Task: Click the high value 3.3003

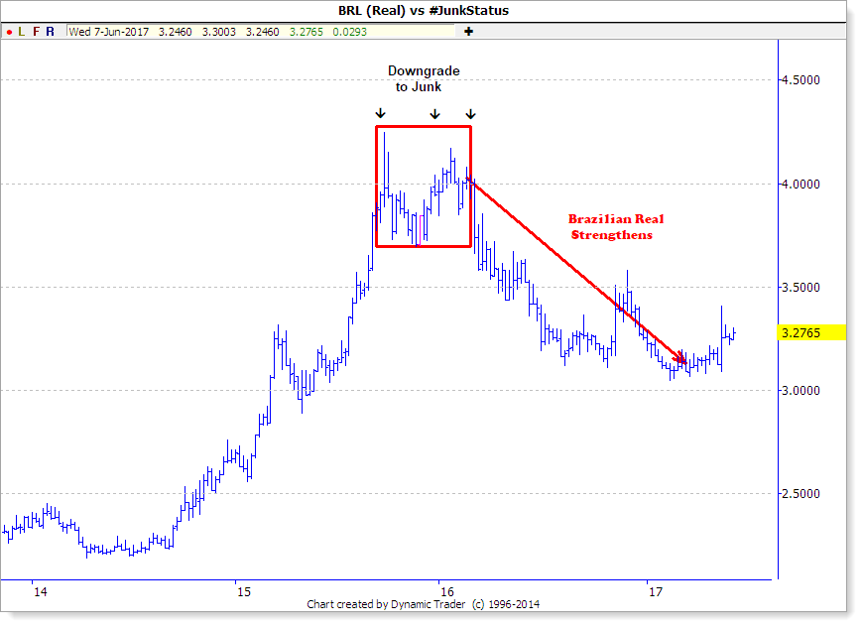Action: pos(219,32)
